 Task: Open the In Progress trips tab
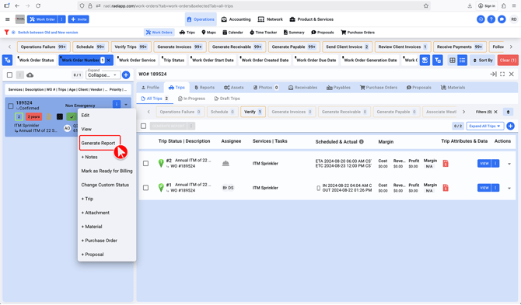191,99
